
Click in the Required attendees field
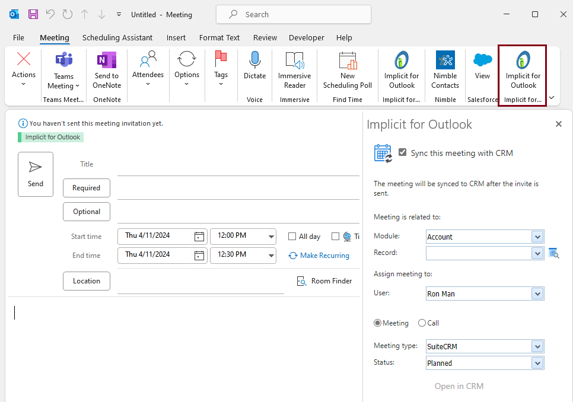tap(238, 189)
